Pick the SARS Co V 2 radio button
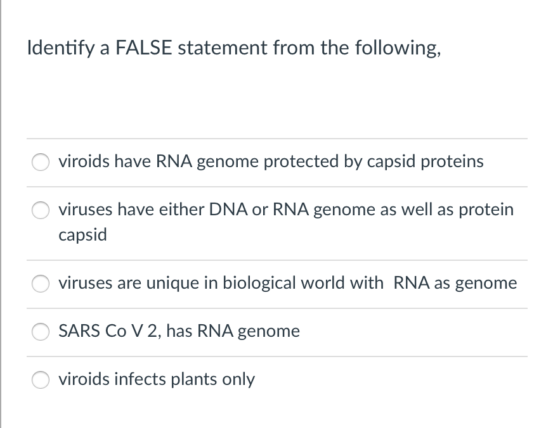 (42, 332)
